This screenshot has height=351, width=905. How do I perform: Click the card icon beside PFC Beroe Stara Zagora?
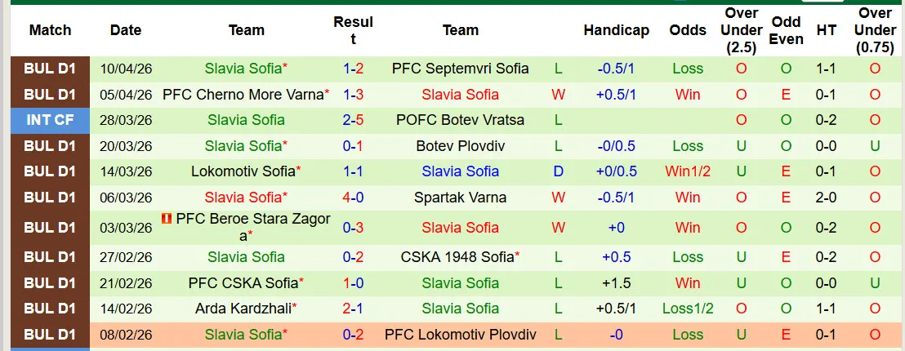167,219
